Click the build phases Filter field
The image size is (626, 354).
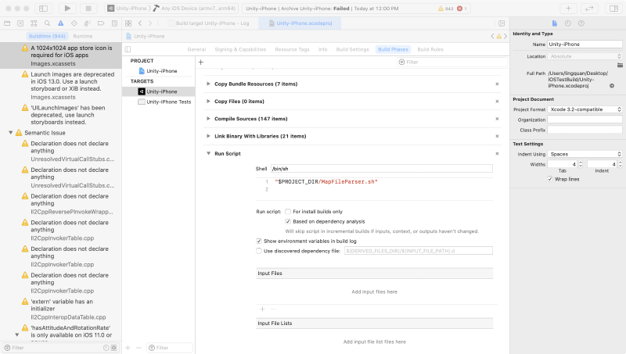453,63
